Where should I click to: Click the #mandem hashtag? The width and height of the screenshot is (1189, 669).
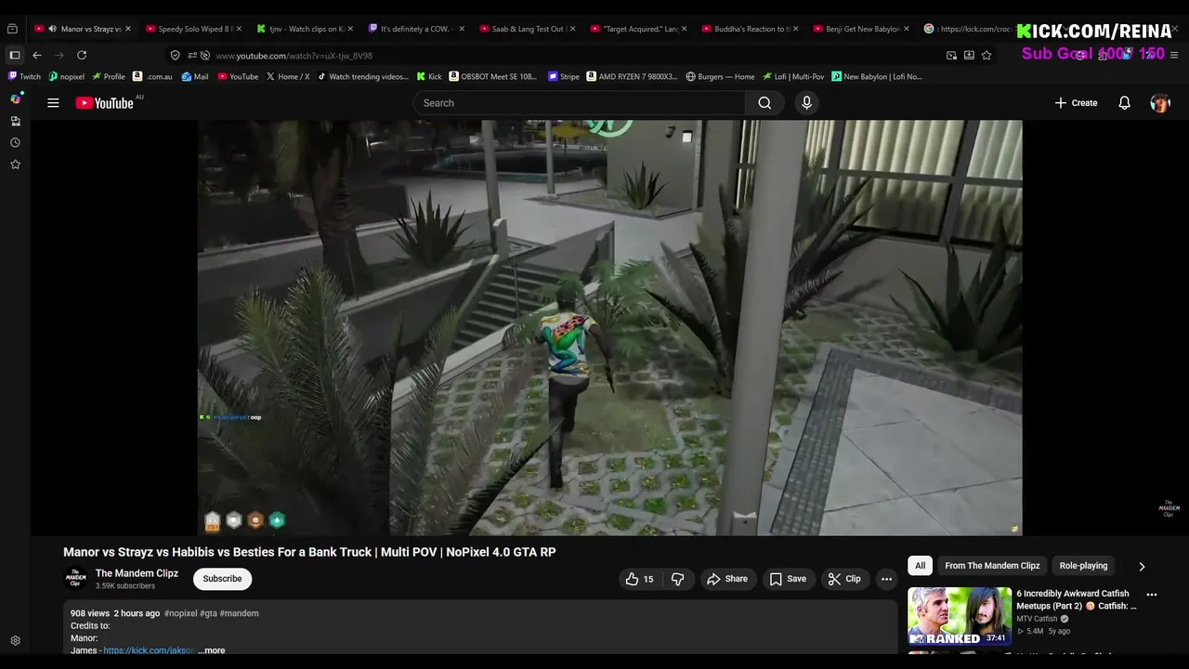(x=239, y=613)
